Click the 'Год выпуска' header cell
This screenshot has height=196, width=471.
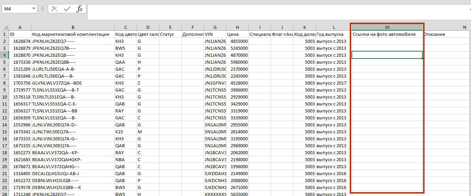coord(334,34)
